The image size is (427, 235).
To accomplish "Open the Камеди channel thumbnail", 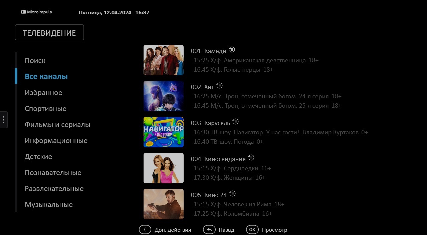I will pyautogui.click(x=164, y=60).
